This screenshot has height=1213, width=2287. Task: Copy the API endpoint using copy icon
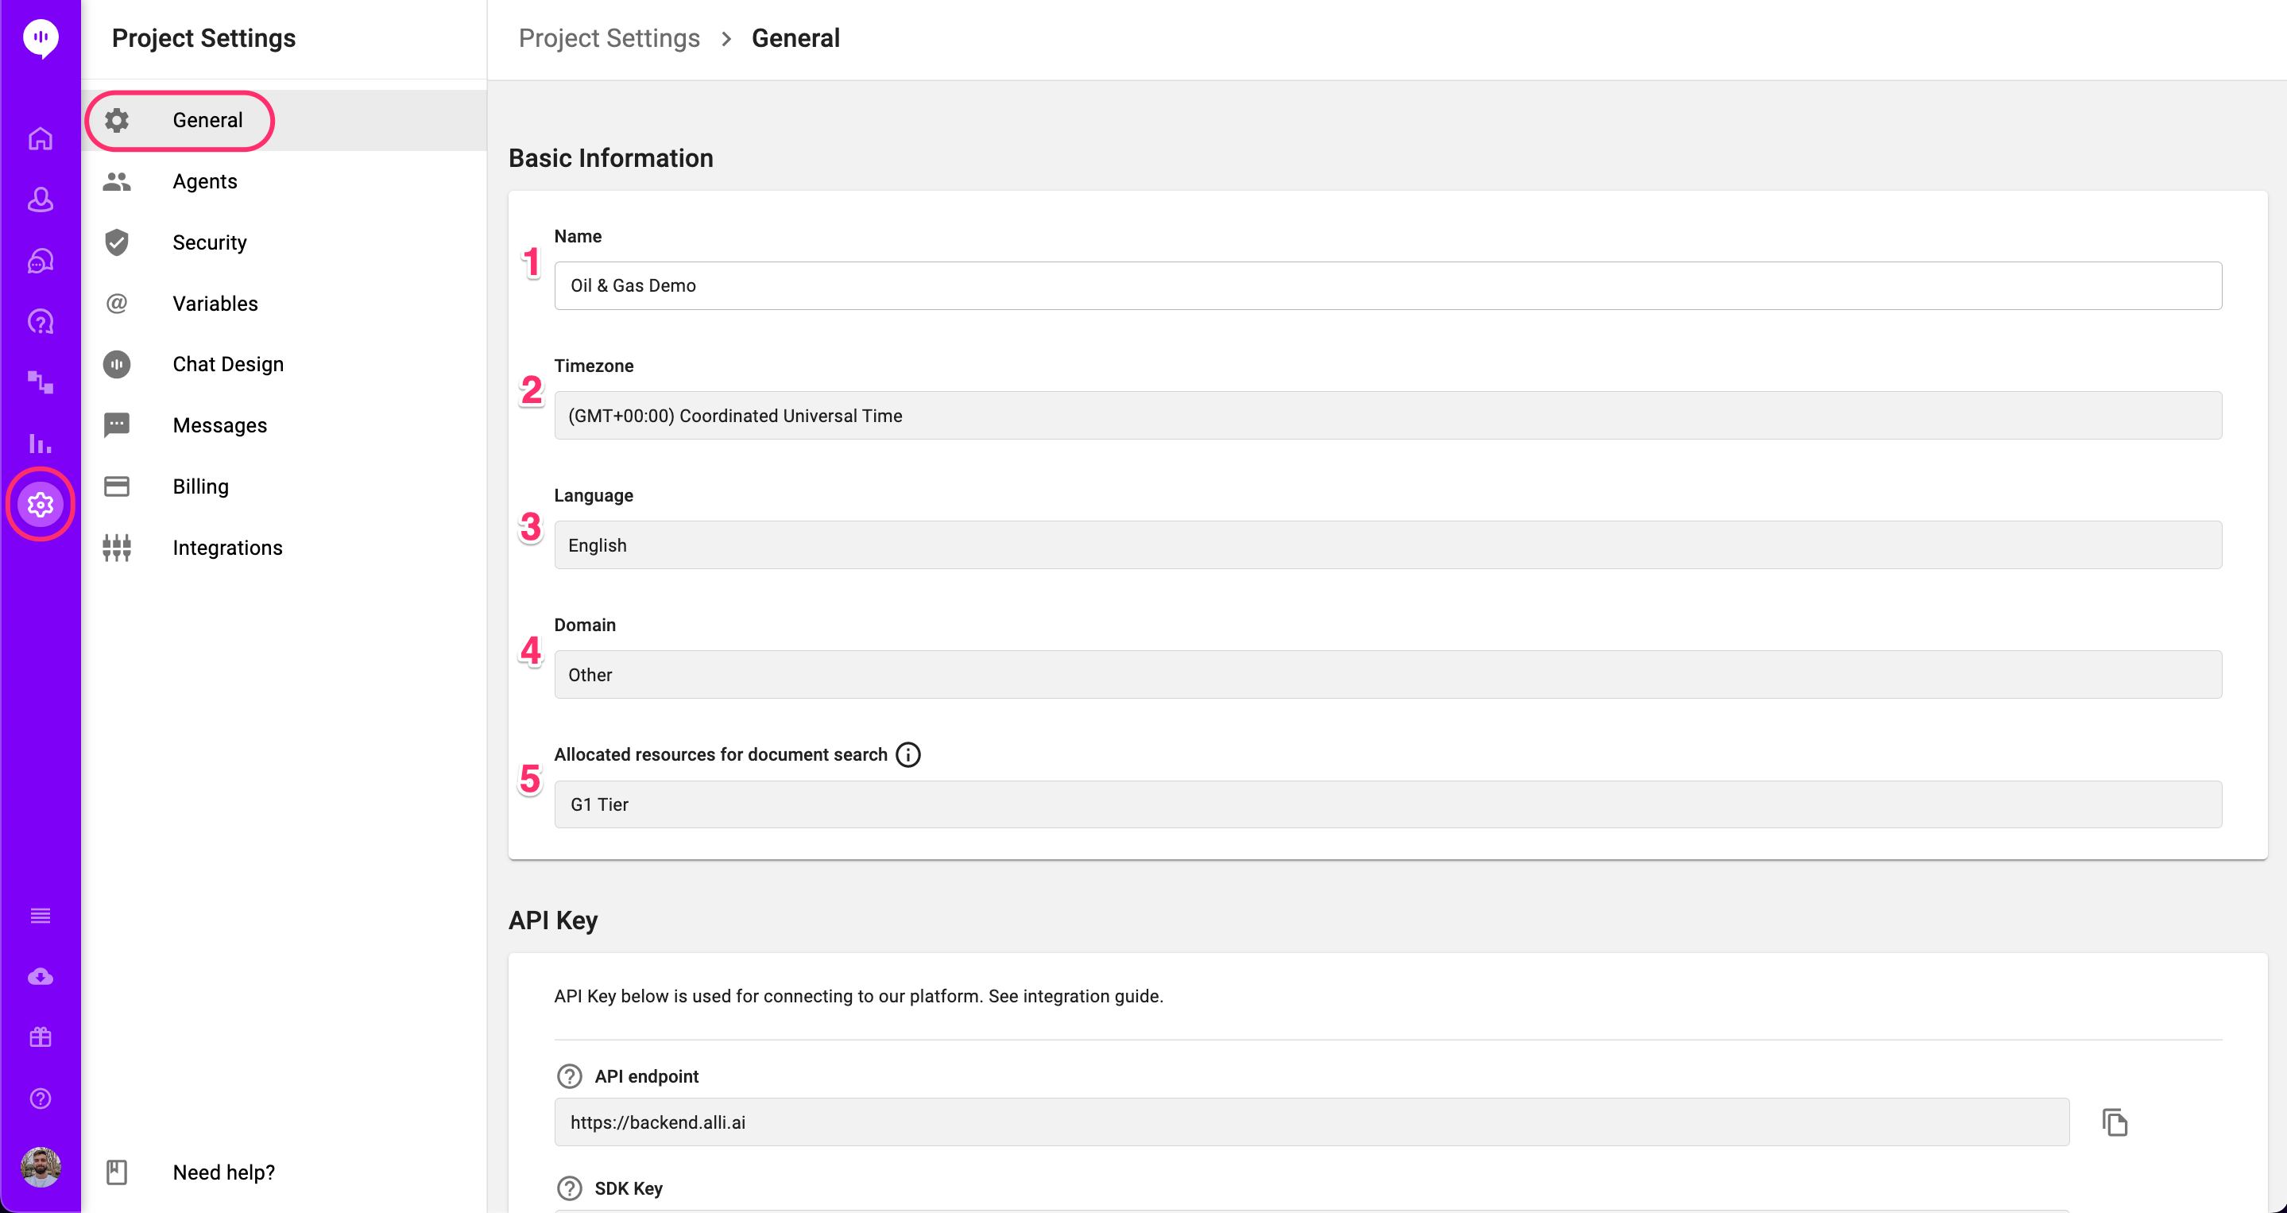(2116, 1122)
